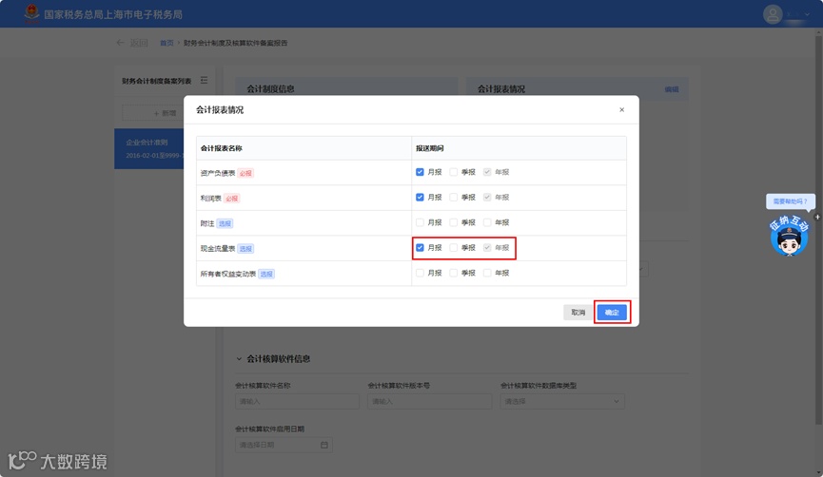Check 月报 for 所有者权益变动表
Viewport: 823px width, 477px height.
(x=420, y=273)
